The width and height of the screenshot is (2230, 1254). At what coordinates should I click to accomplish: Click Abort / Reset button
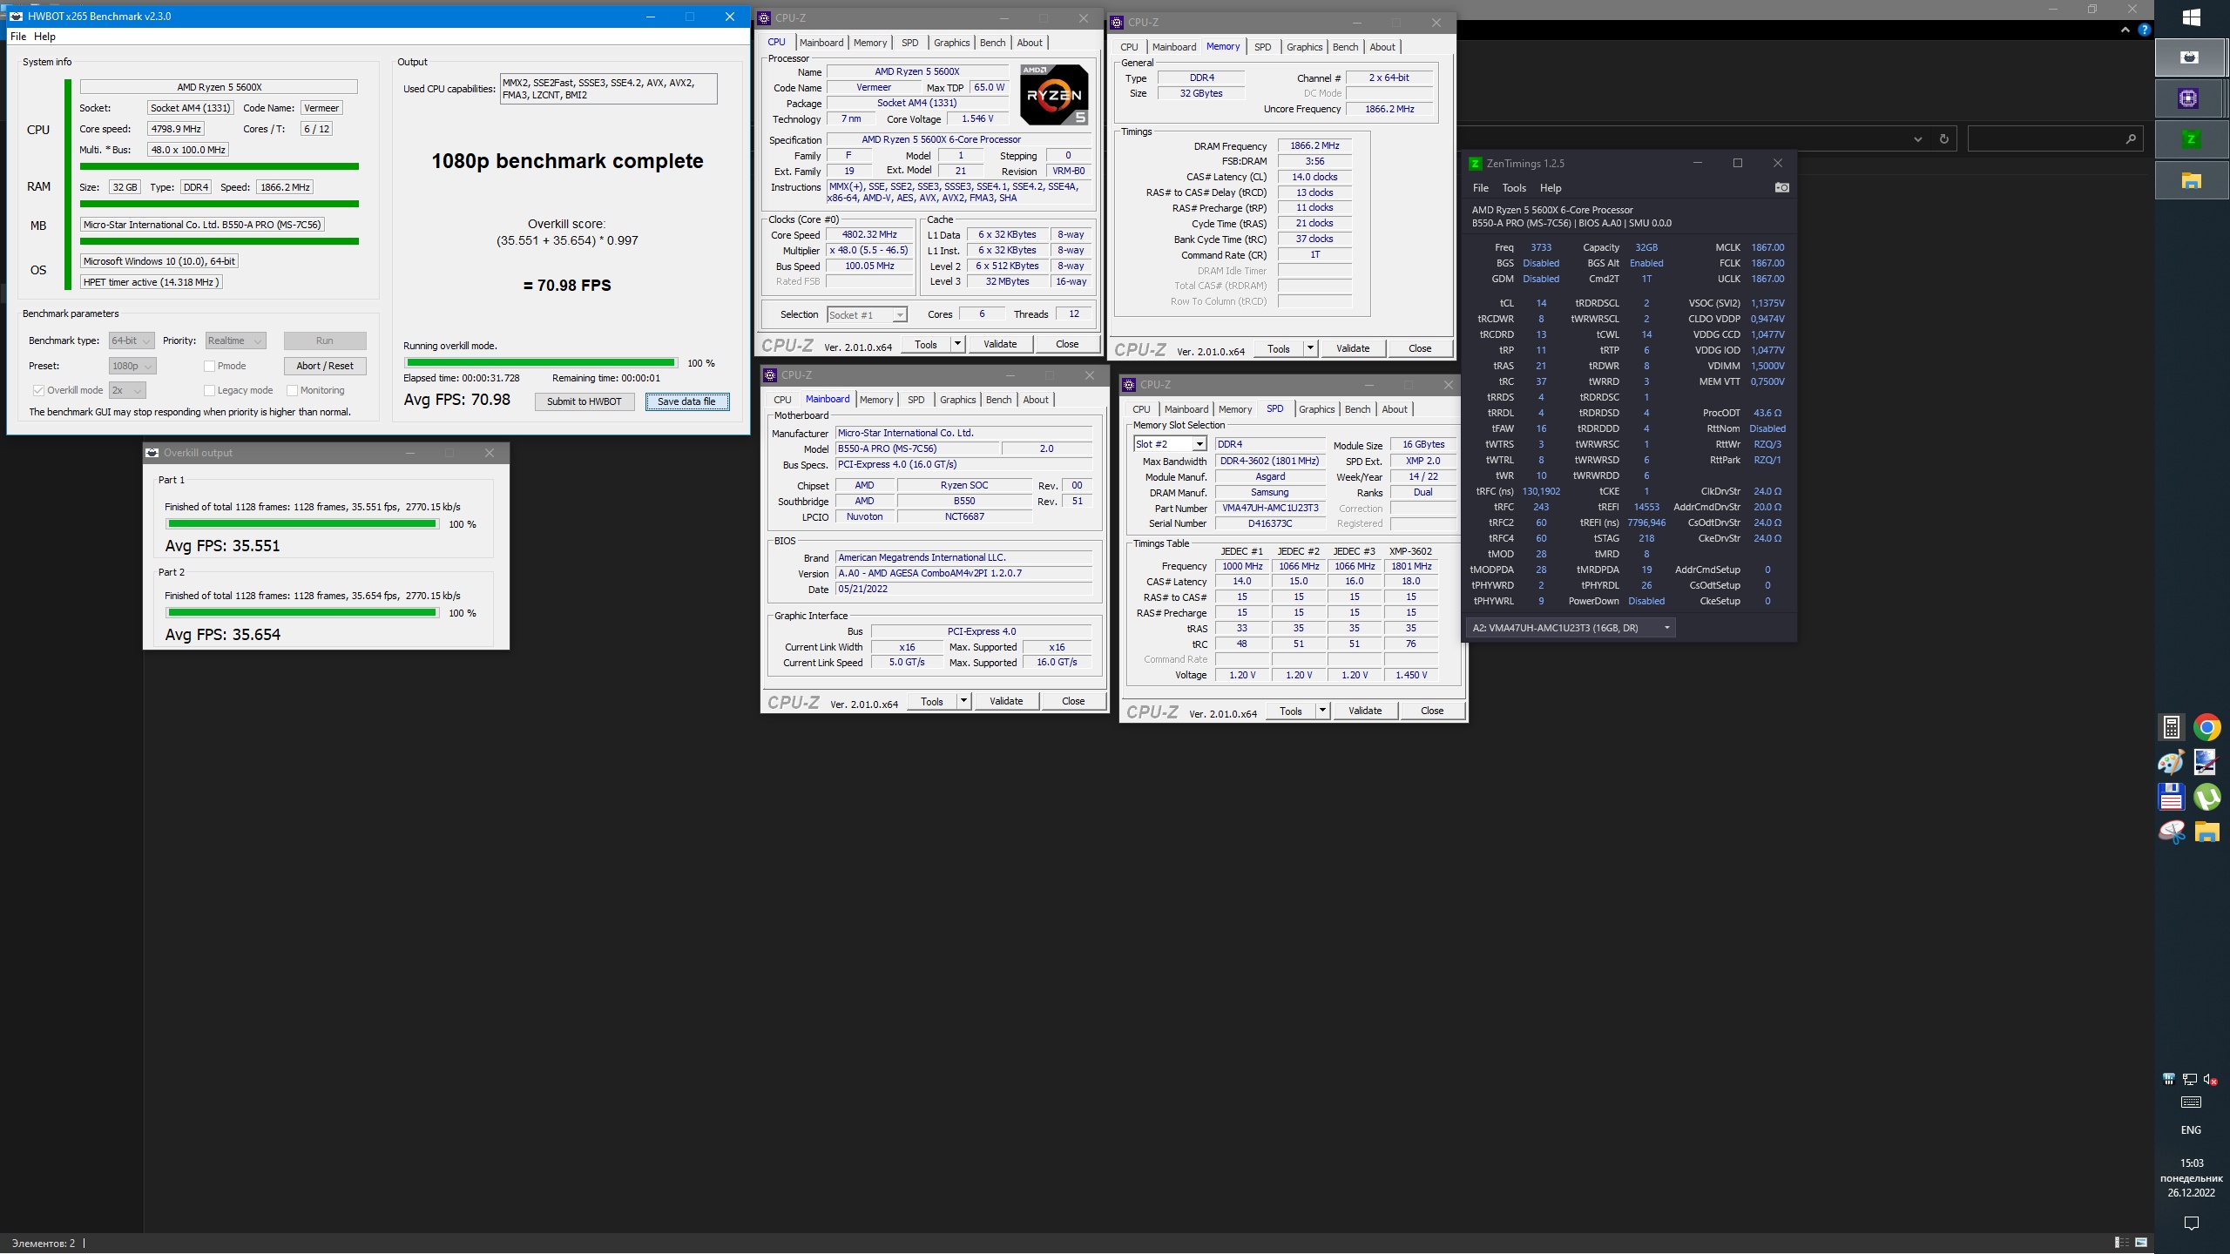click(x=325, y=366)
